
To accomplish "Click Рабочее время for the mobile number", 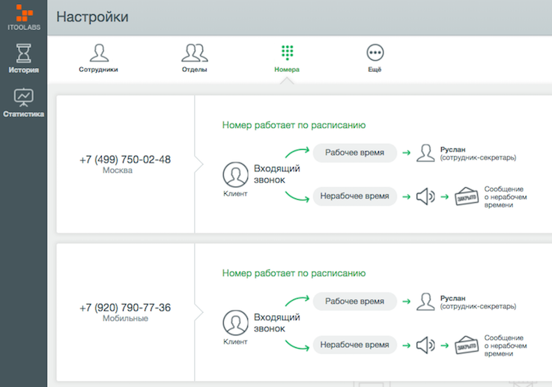I will pyautogui.click(x=354, y=301).
